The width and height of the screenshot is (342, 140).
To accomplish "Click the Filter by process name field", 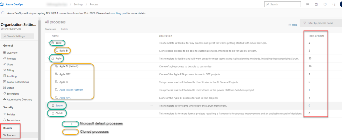I will click(x=321, y=23).
